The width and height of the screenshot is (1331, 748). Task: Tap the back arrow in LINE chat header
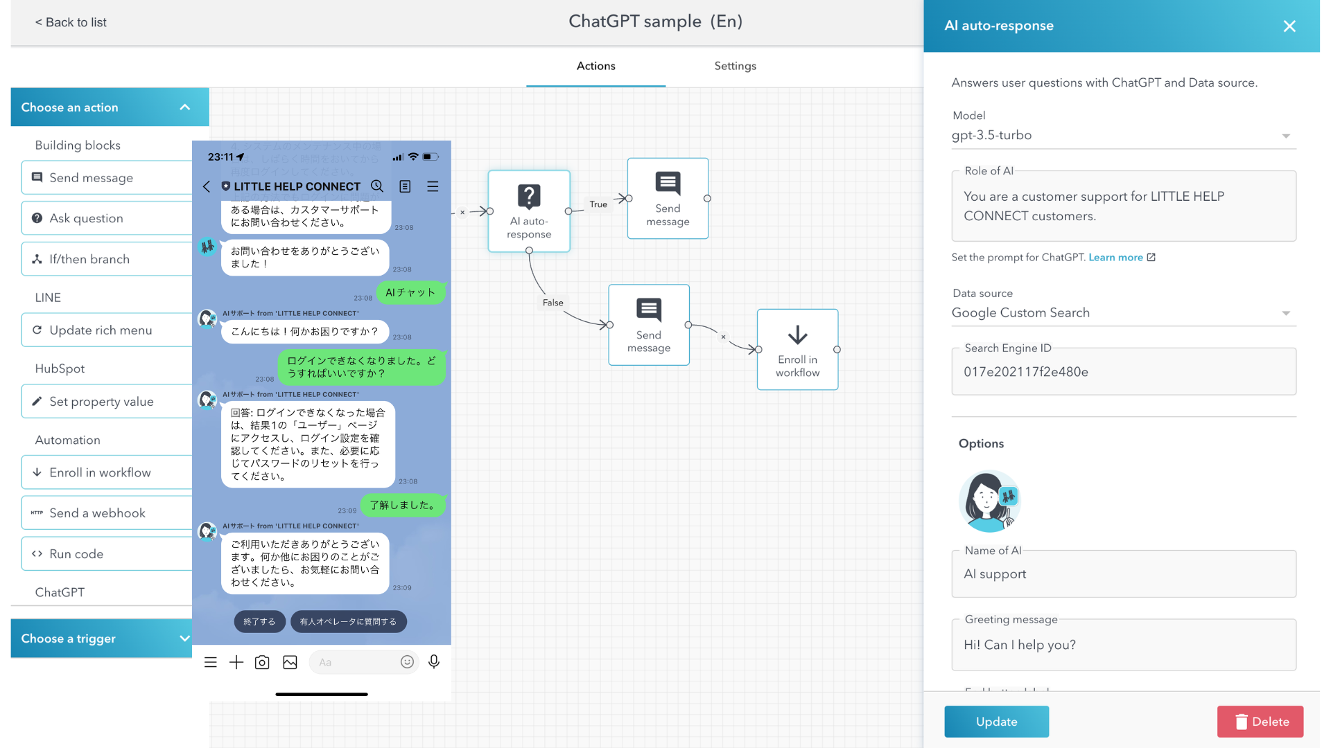click(x=206, y=186)
